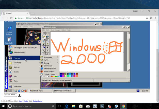
Task: Expand the Startup submenu arrow
Action: tap(58, 63)
